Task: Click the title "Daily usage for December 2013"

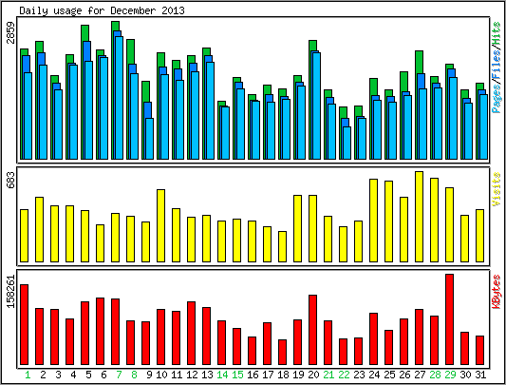Action: [x=102, y=10]
